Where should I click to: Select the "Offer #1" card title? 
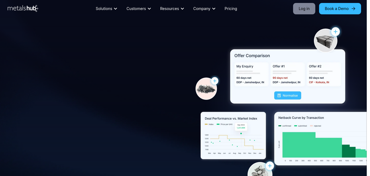279,66
